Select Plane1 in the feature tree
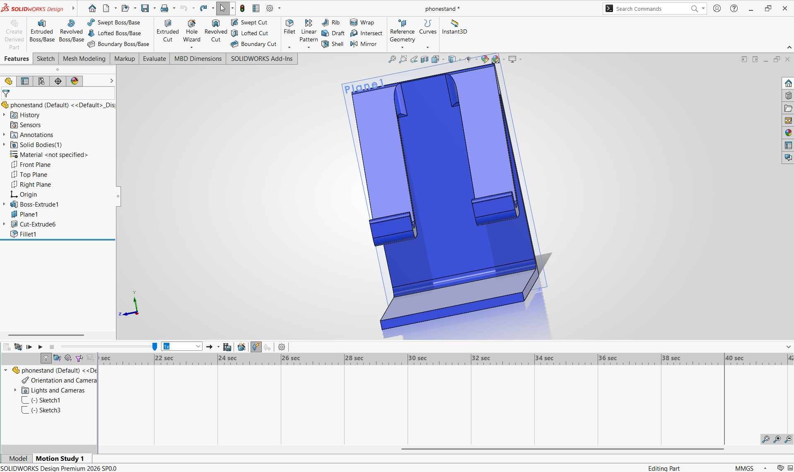 (29, 214)
